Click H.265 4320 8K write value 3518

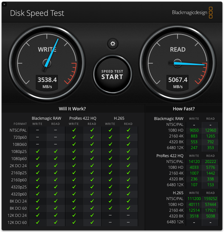point(194,216)
